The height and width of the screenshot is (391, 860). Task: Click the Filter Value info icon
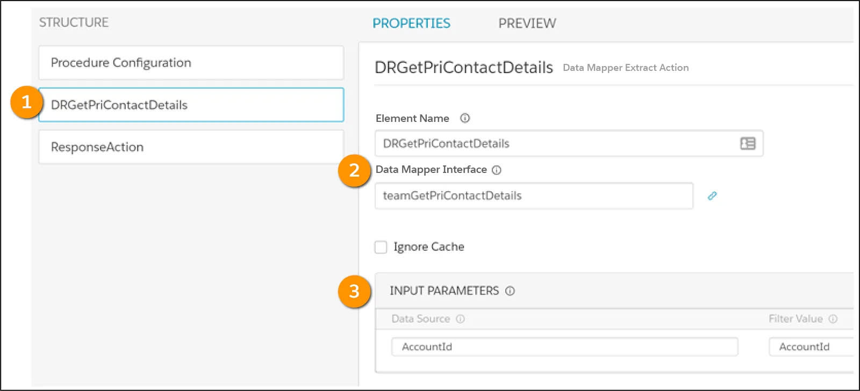pos(833,318)
